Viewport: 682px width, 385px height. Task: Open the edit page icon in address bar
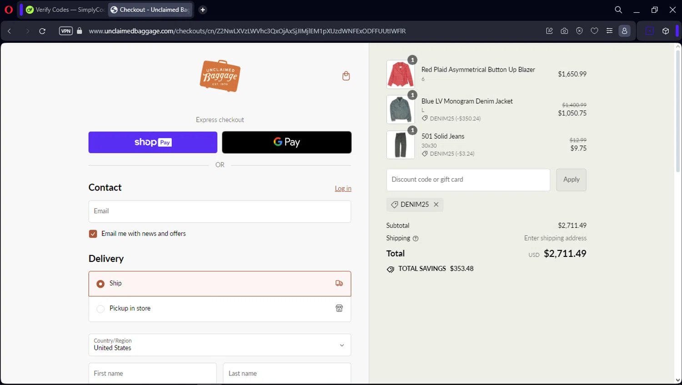pos(549,31)
